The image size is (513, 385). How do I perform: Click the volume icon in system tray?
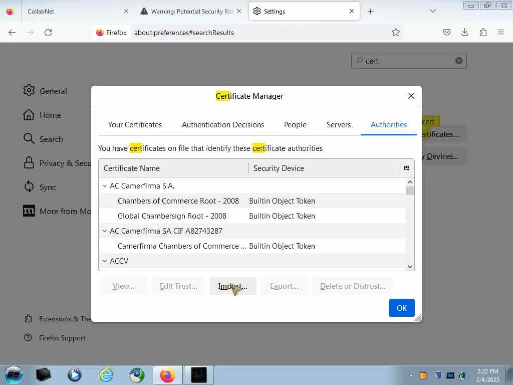[x=462, y=375]
